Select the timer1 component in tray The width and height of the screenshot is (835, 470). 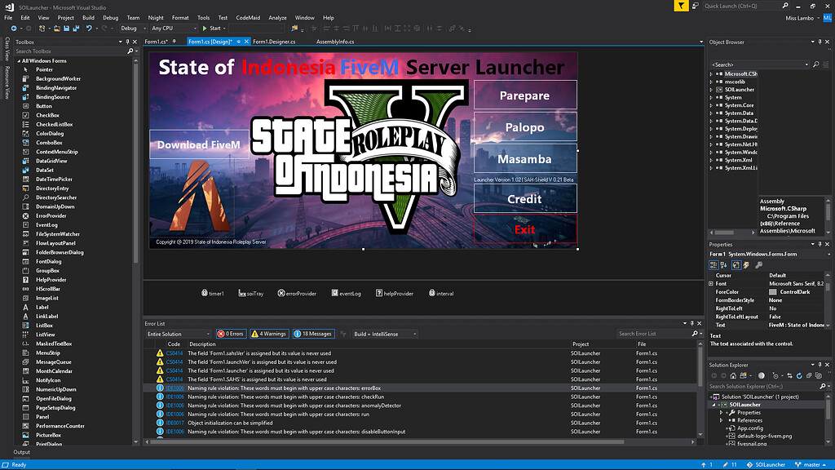click(213, 293)
